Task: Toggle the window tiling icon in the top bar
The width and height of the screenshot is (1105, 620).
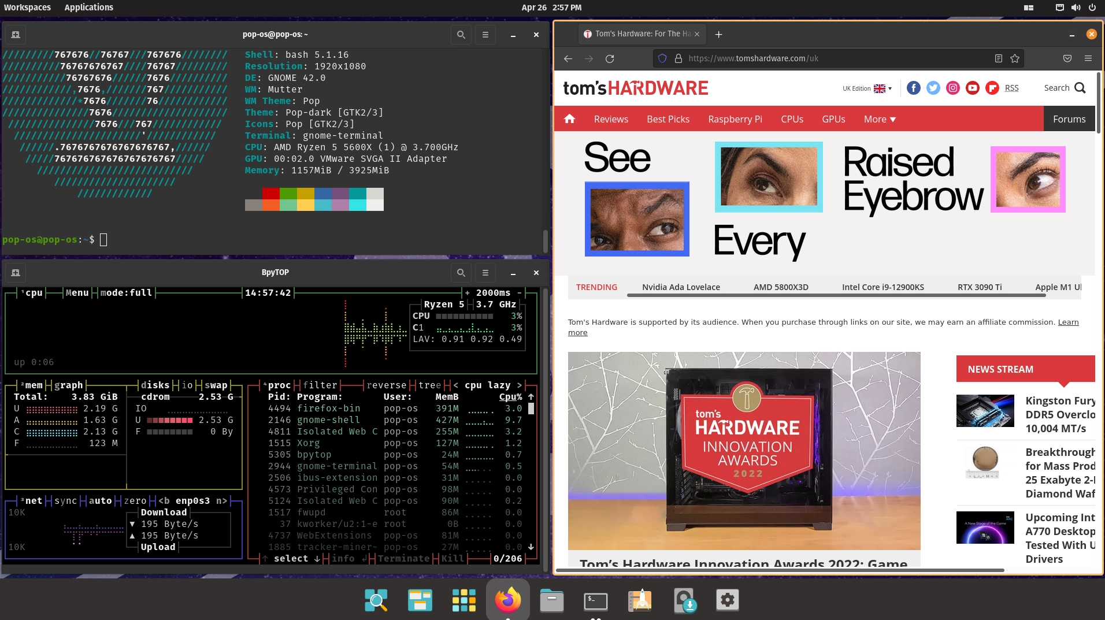Action: (1029, 8)
